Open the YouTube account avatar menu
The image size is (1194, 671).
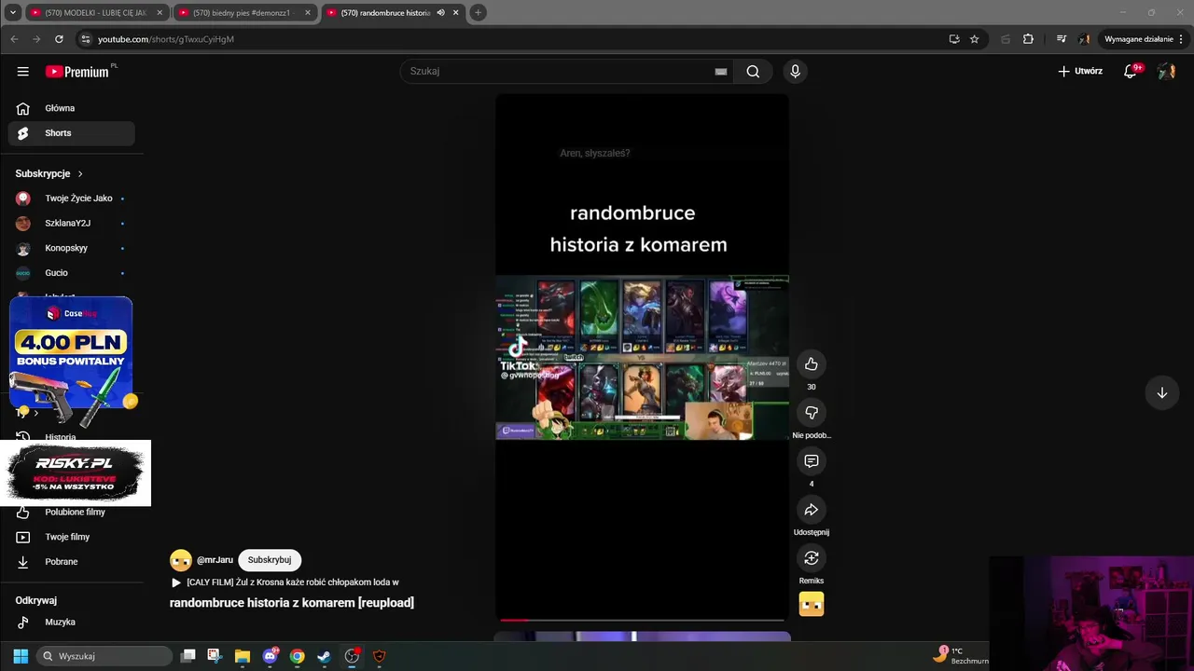point(1166,71)
